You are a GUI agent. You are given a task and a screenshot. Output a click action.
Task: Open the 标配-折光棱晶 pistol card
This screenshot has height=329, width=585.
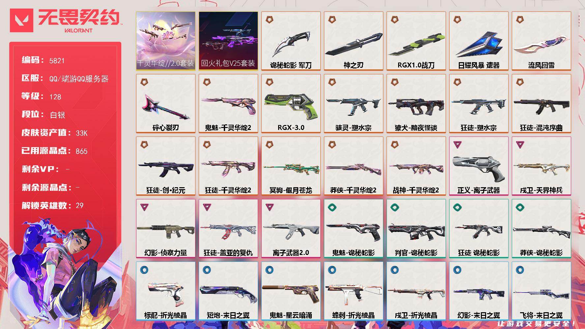(165, 291)
